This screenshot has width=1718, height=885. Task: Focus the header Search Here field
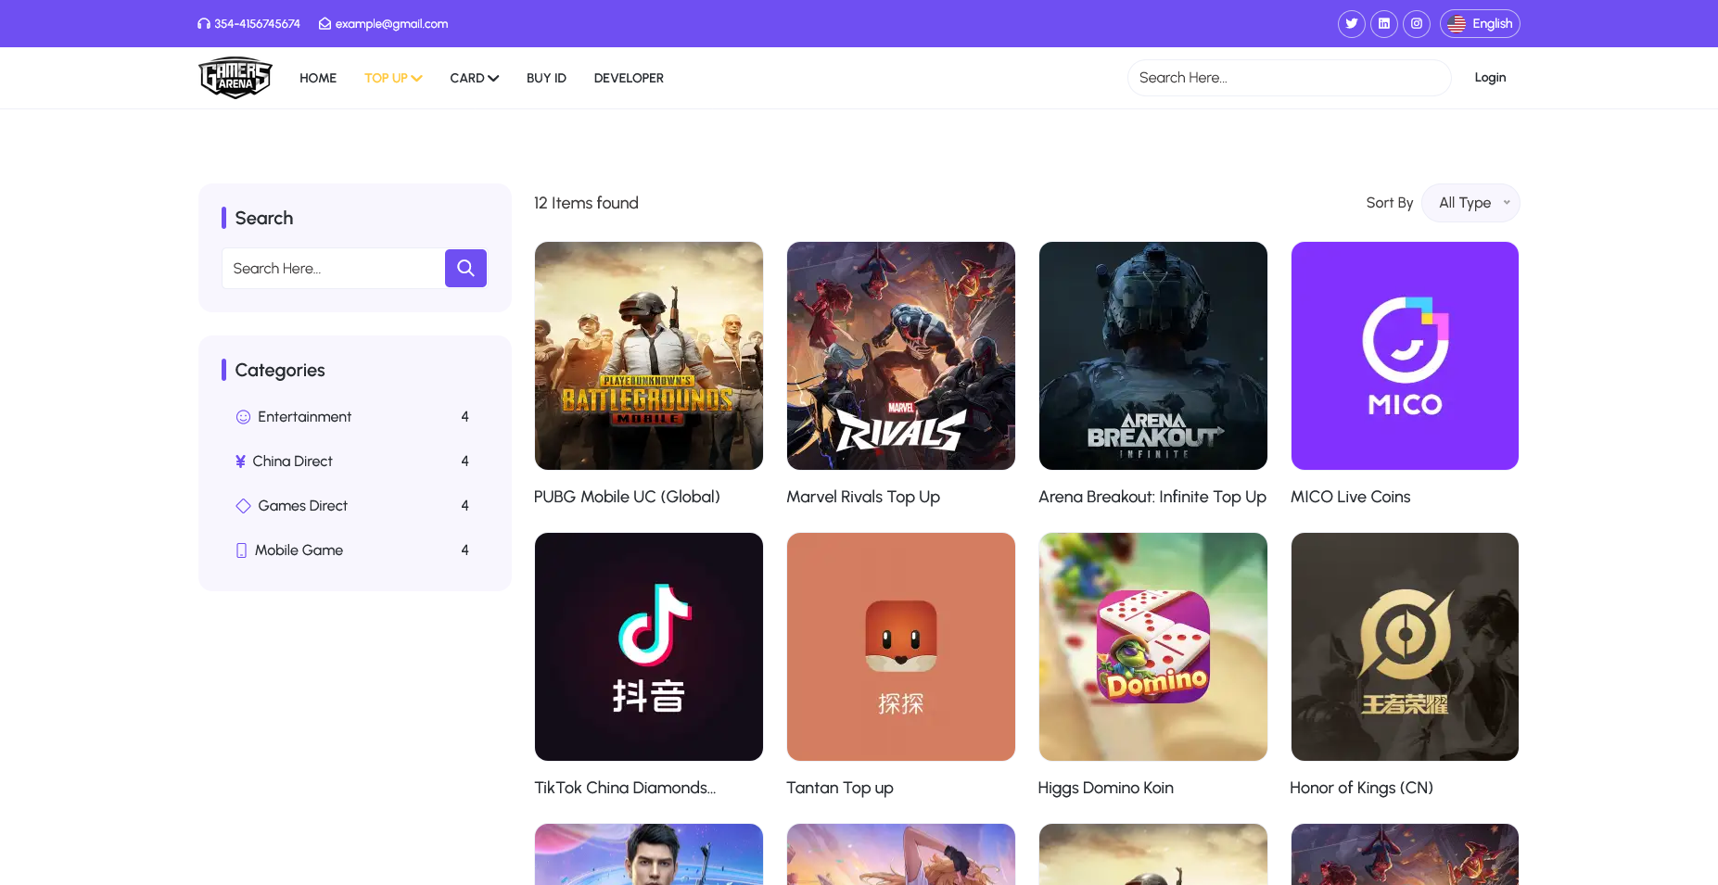tap(1289, 78)
